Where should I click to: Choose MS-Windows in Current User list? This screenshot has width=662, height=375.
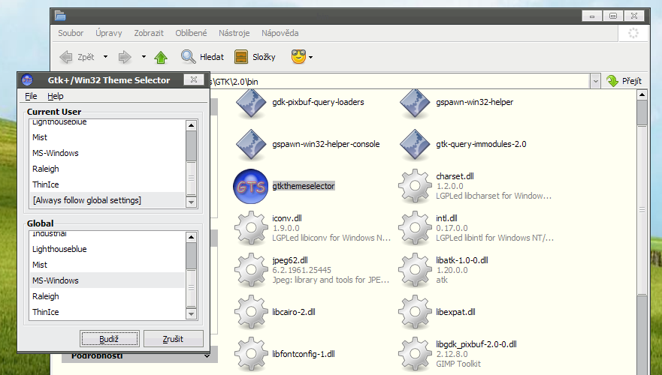pyautogui.click(x=107, y=153)
